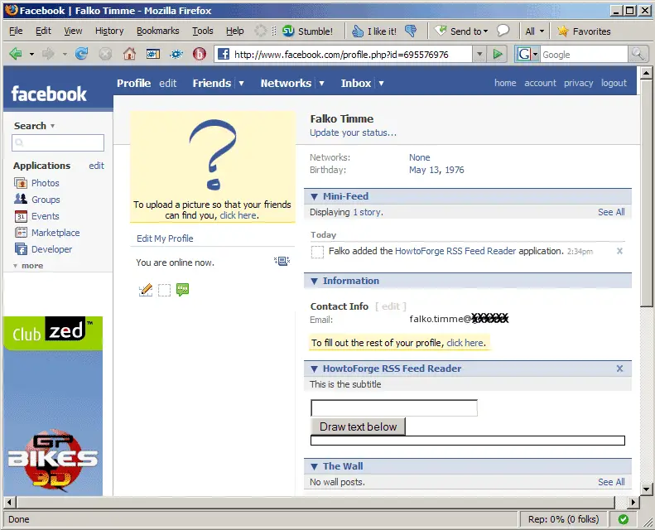The width and height of the screenshot is (655, 530).
Task: Reload the page with the refresh icon
Action: (x=81, y=54)
